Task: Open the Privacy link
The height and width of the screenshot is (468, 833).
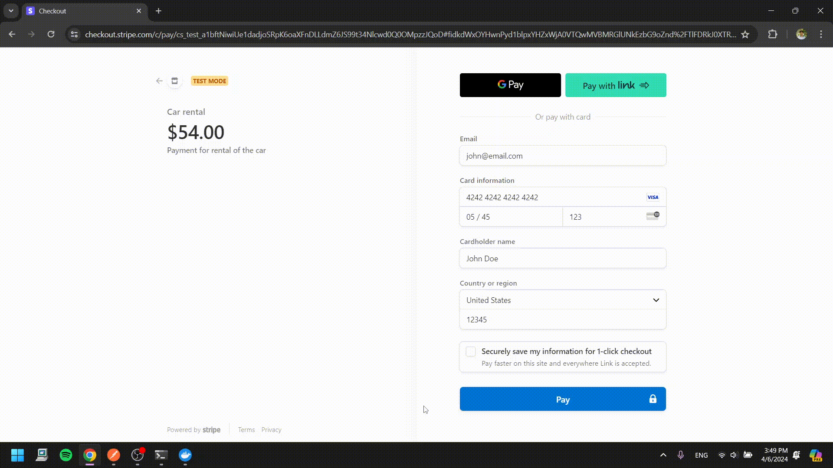Action: point(271,430)
